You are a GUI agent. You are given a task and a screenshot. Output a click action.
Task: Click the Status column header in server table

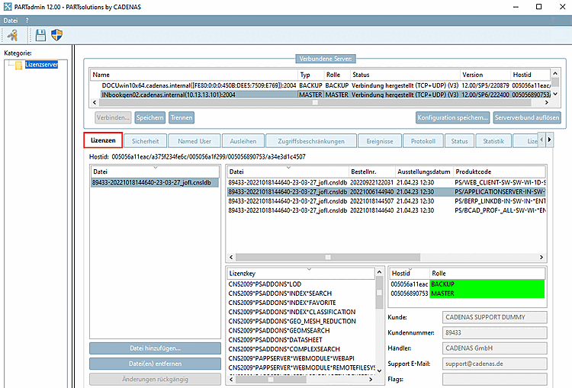(x=404, y=75)
